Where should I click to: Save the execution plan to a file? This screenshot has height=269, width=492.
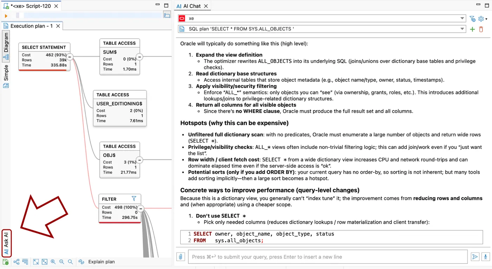[x=6, y=262]
